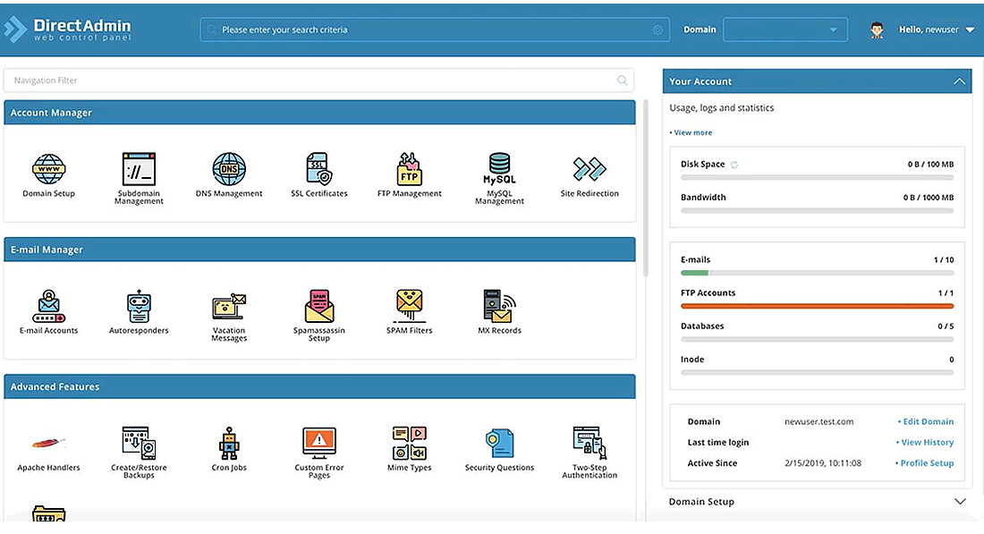Open Spamassassin Setup

point(318,316)
